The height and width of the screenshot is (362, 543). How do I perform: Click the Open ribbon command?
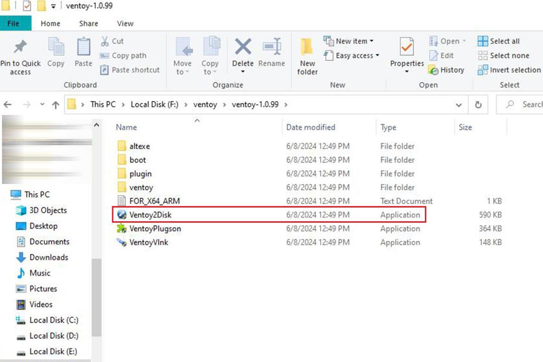pos(447,41)
